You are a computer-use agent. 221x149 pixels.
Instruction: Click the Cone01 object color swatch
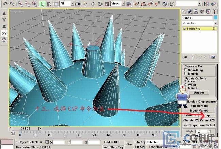click(215, 18)
